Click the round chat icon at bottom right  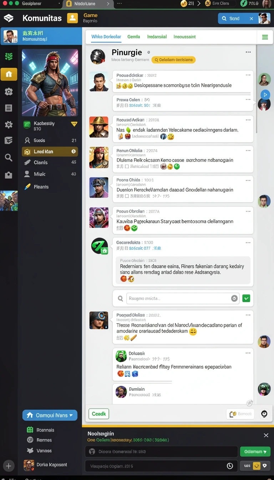[x=264, y=414]
